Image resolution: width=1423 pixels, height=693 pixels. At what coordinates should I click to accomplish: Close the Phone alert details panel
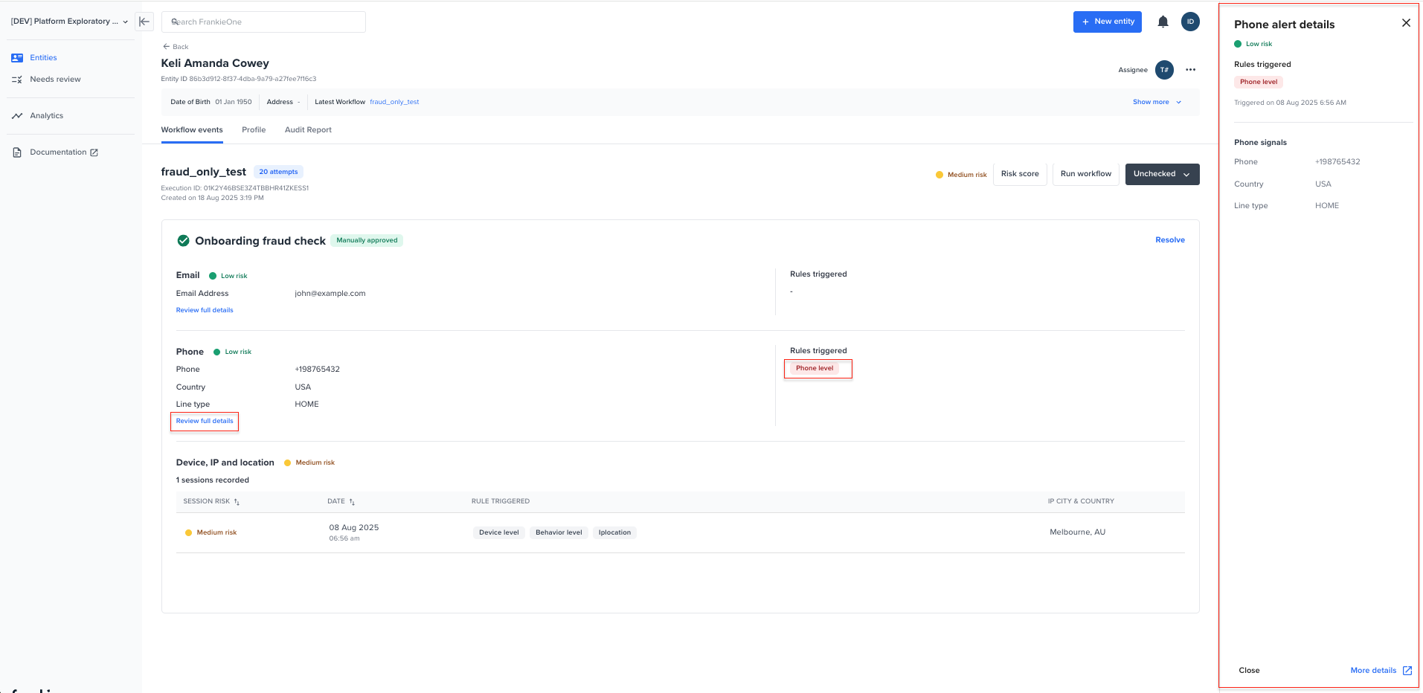(1405, 23)
